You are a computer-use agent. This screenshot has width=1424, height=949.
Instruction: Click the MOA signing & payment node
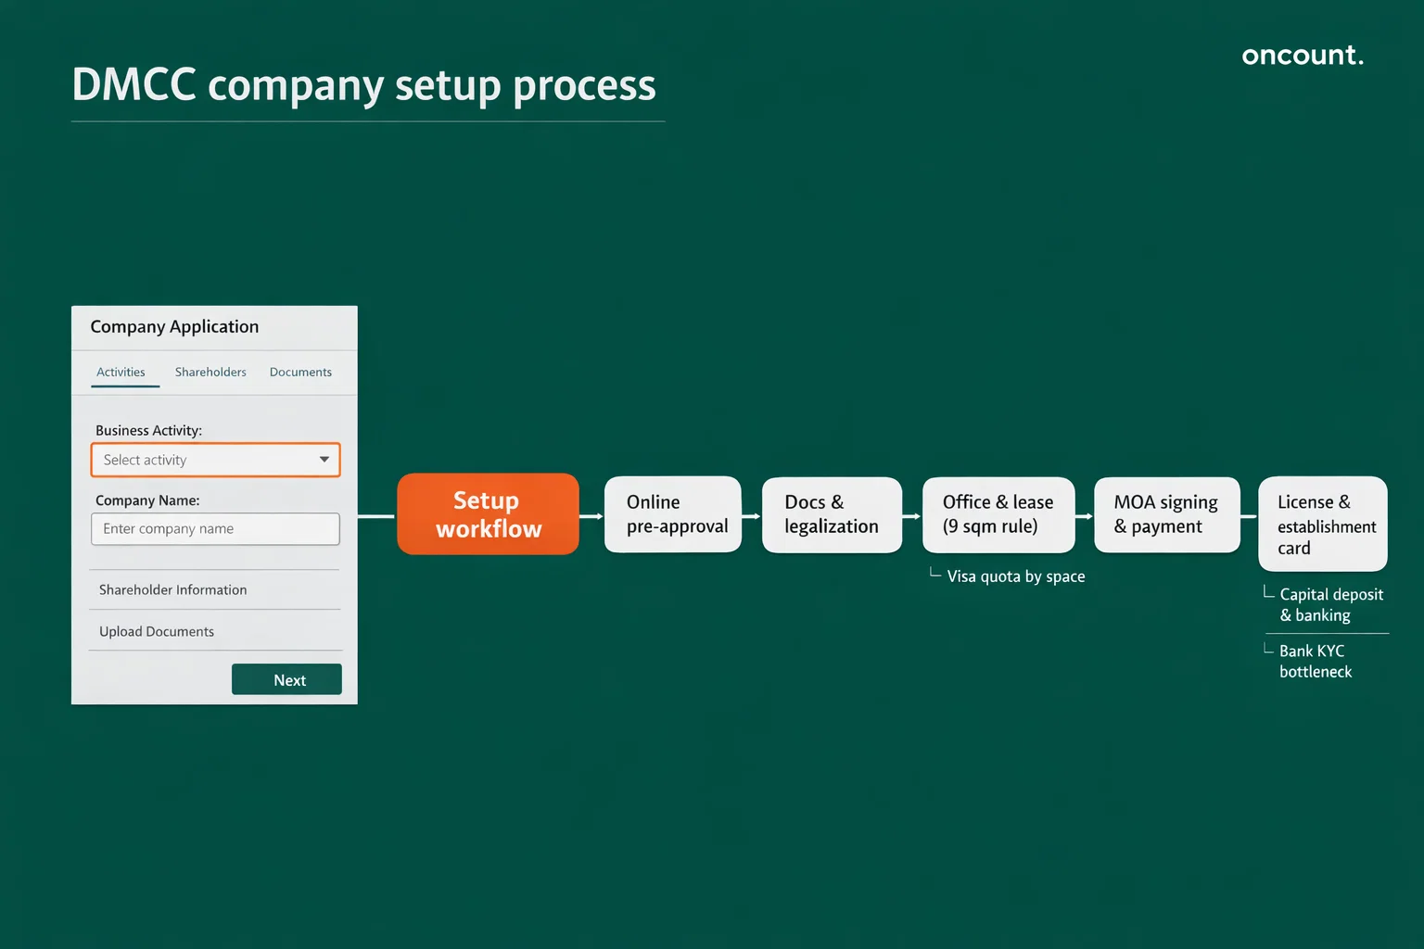pos(1166,513)
